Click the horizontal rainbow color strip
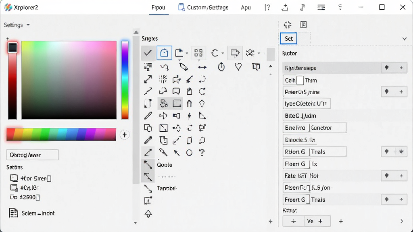This screenshot has height=232, width=413. pyautogui.click(x=61, y=134)
